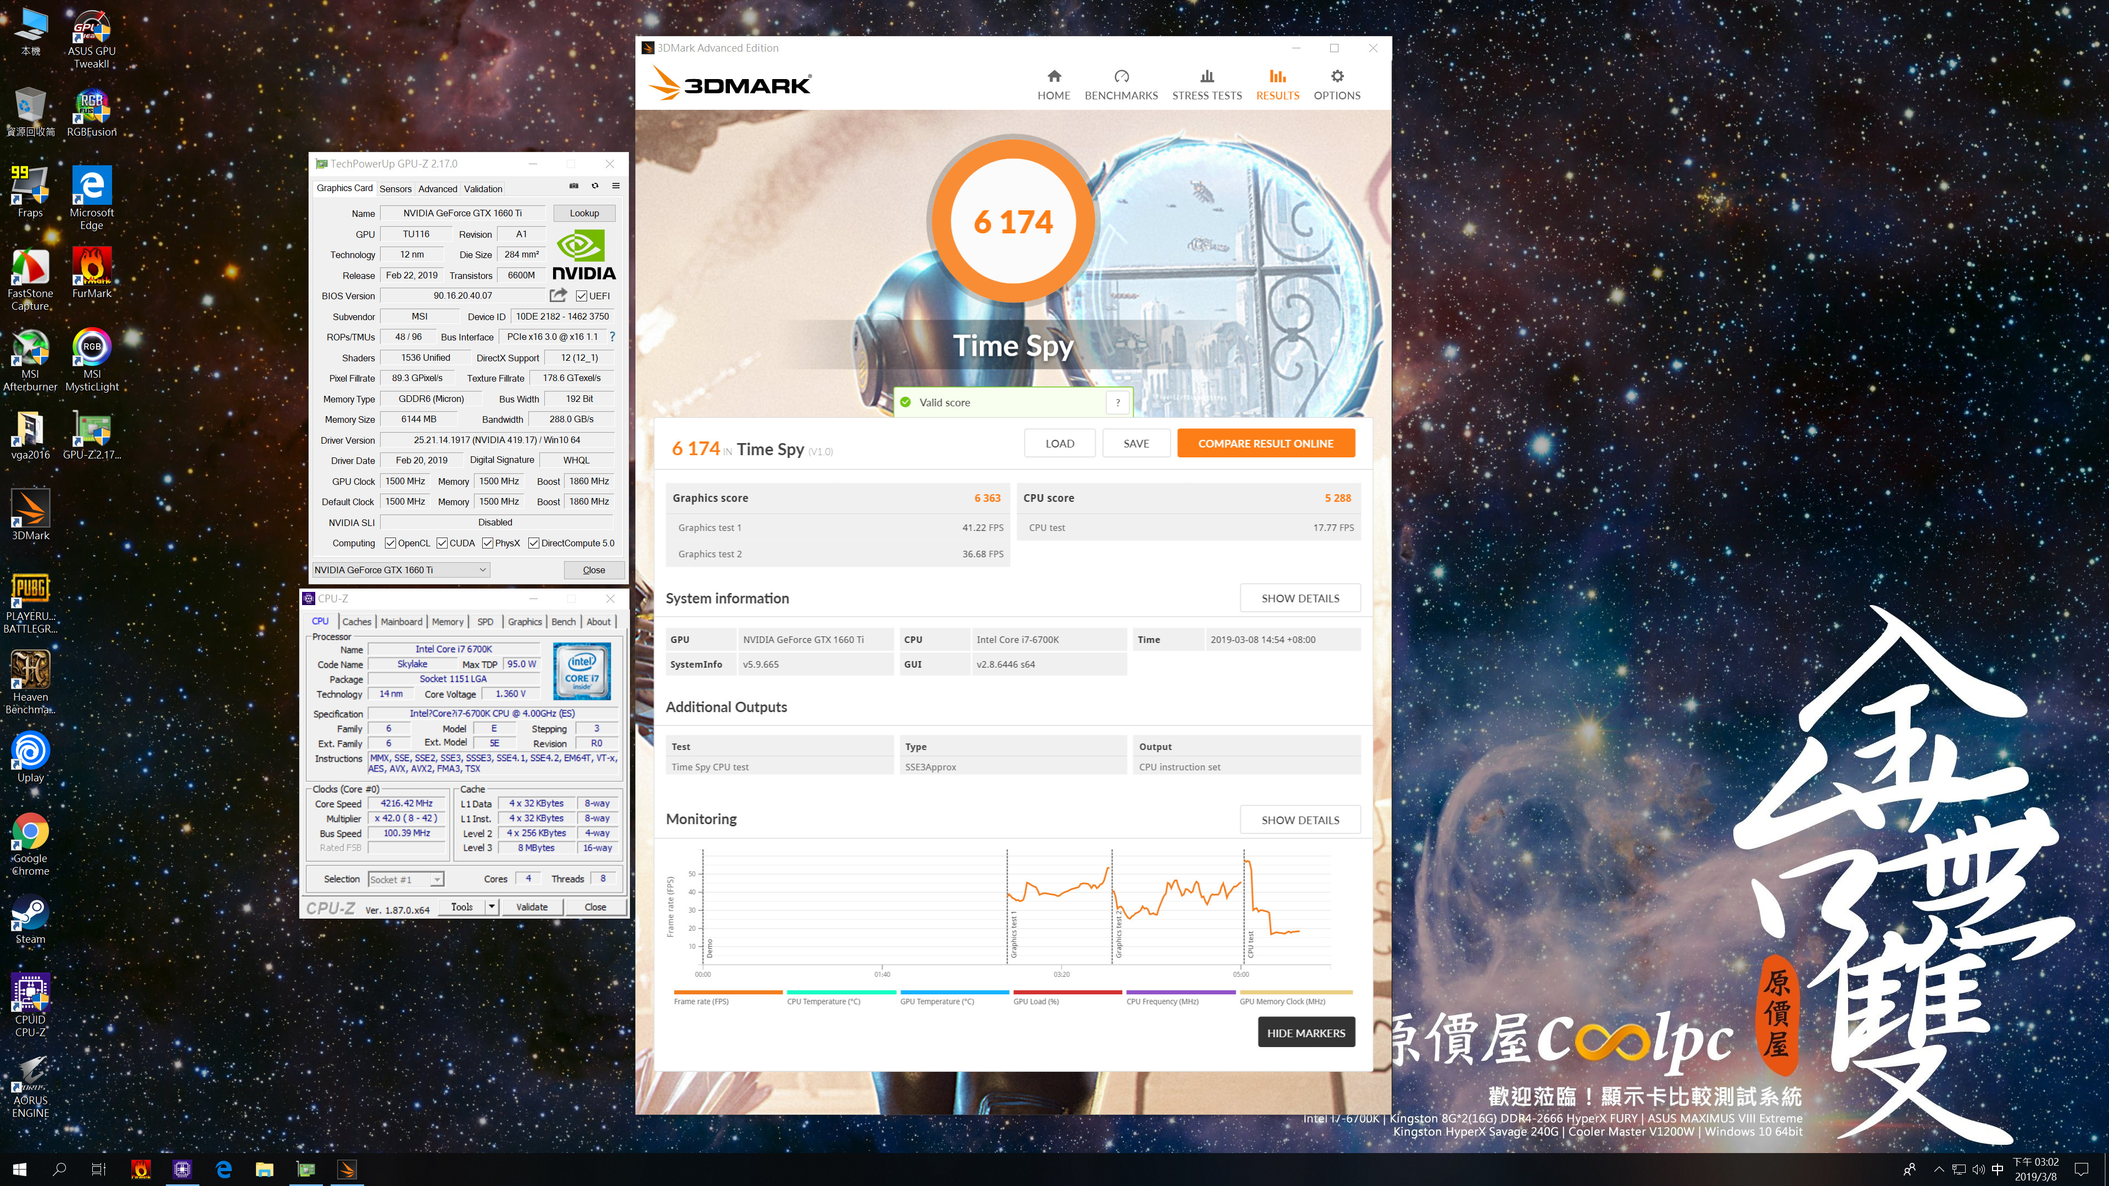Toggle Frame rate (FPS) legend swatch
The image size is (2109, 1186).
click(728, 992)
